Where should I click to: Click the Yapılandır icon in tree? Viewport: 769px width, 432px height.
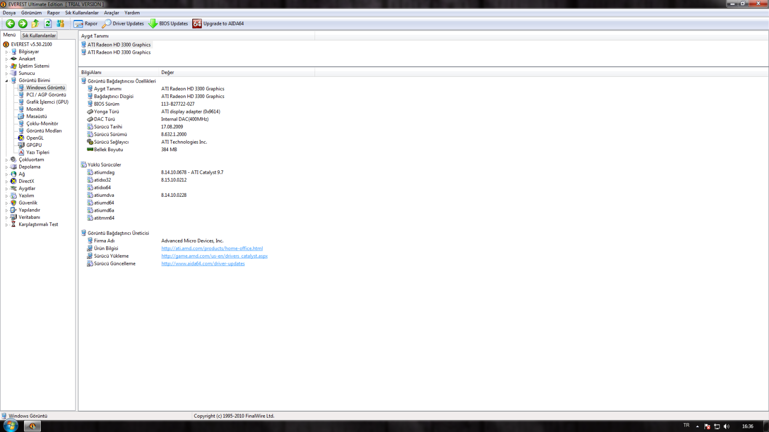(x=13, y=210)
